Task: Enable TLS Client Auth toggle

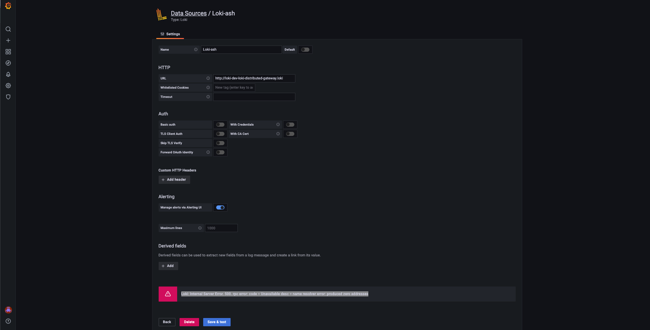Action: click(x=220, y=134)
